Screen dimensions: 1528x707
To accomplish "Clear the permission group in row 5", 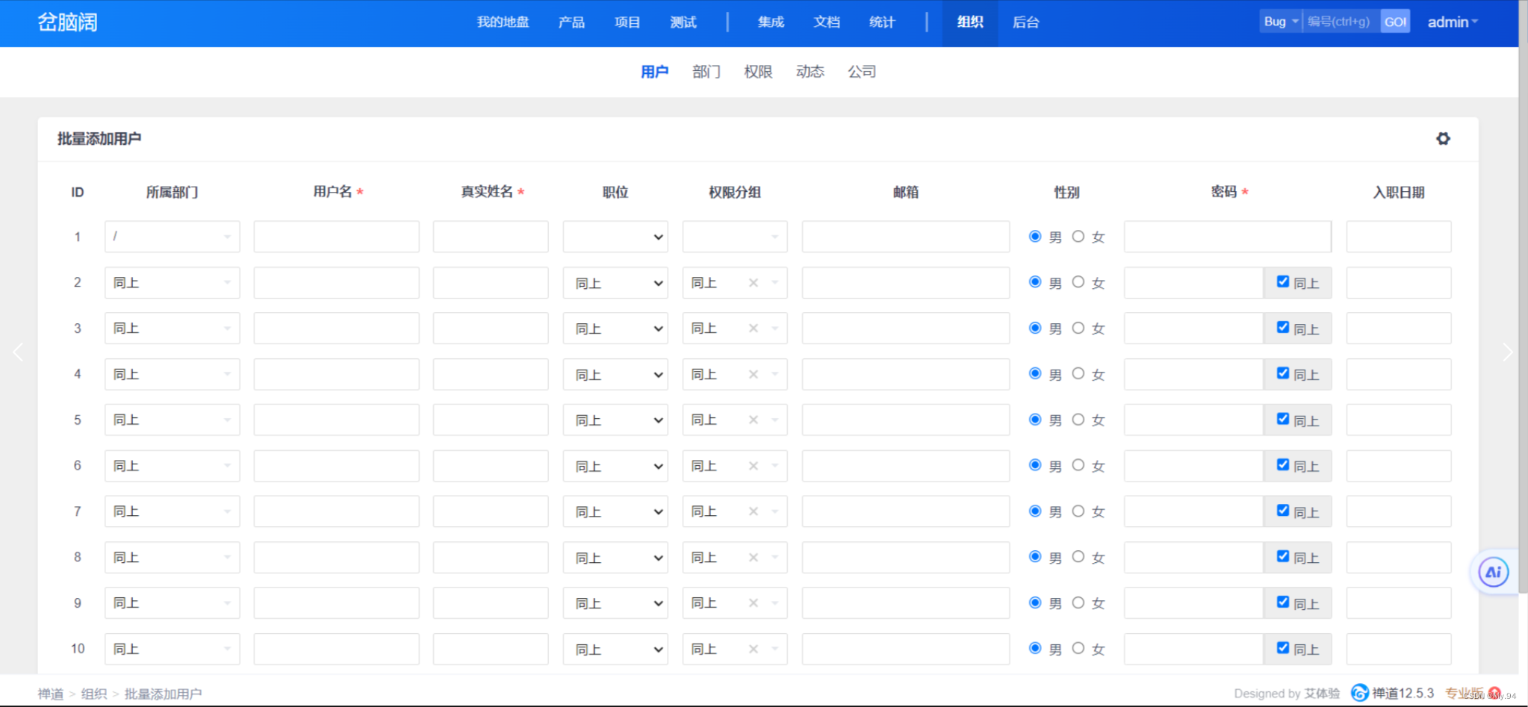I will click(x=754, y=420).
